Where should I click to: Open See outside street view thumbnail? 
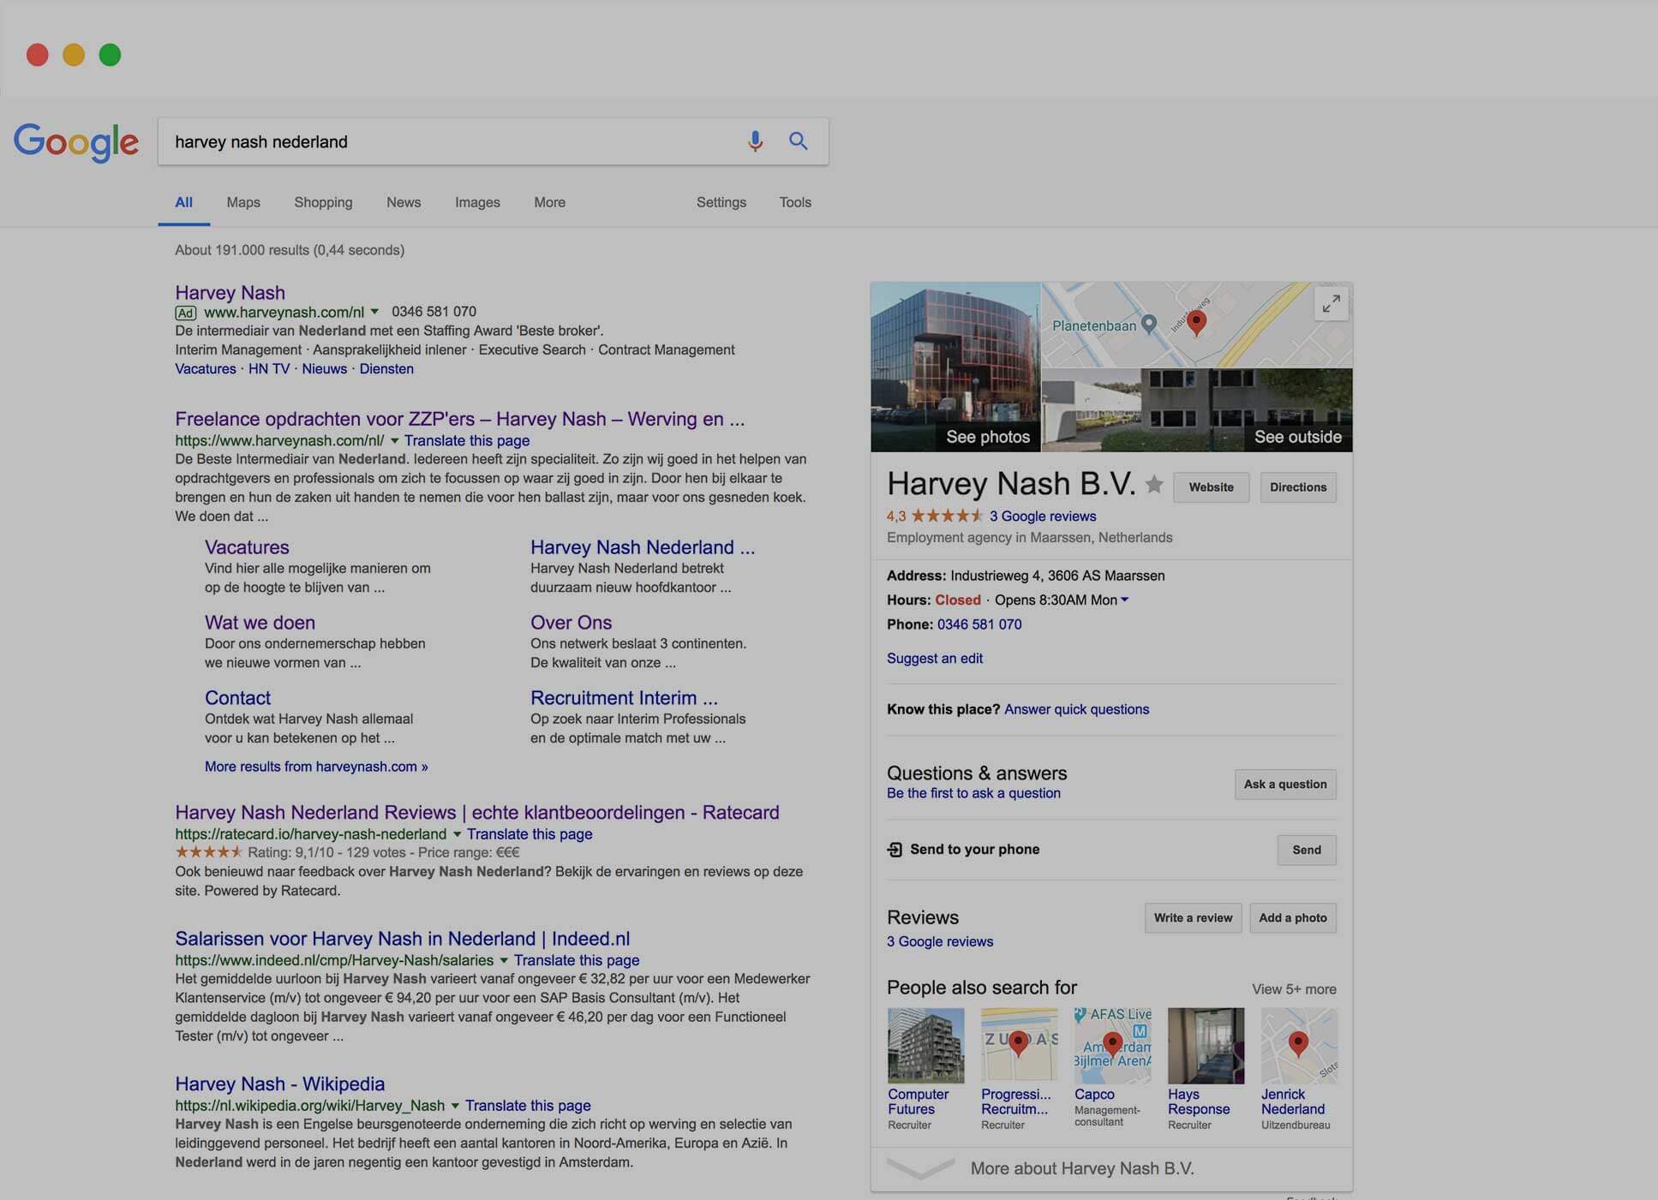[x=1197, y=410]
